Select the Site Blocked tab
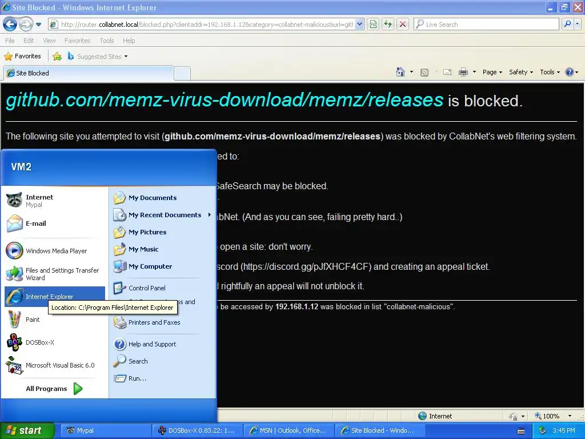The image size is (585, 439). (89, 73)
